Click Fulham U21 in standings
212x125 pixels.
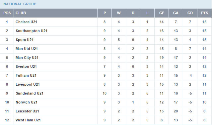click(26, 75)
